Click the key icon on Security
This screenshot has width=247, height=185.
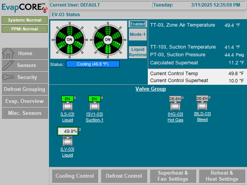click(8, 77)
